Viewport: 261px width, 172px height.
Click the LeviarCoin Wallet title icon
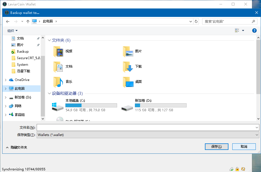click(4, 4)
